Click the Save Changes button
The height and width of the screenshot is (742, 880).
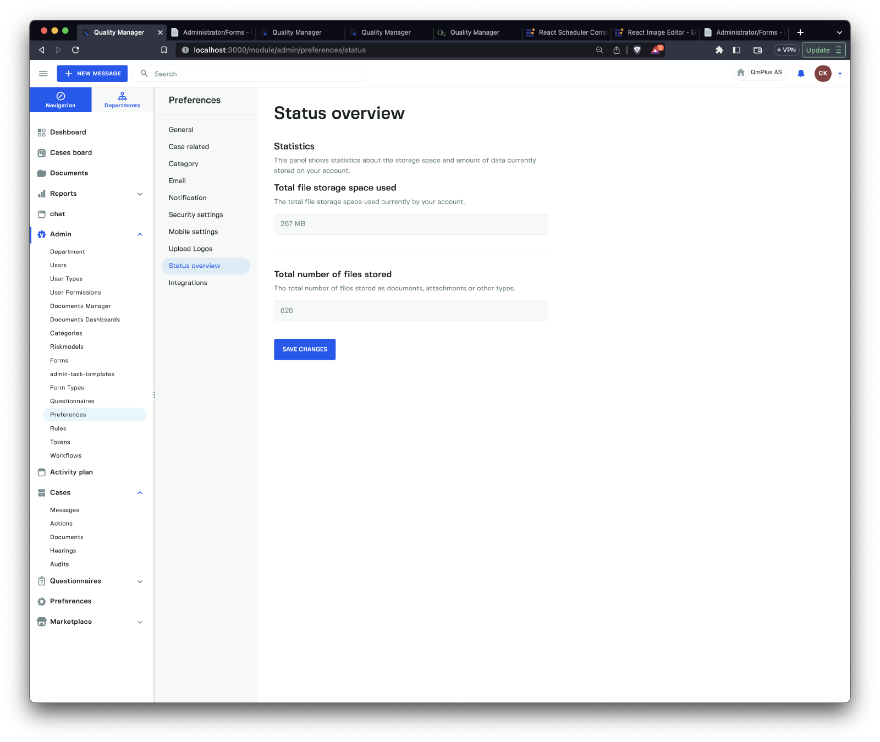click(x=305, y=349)
